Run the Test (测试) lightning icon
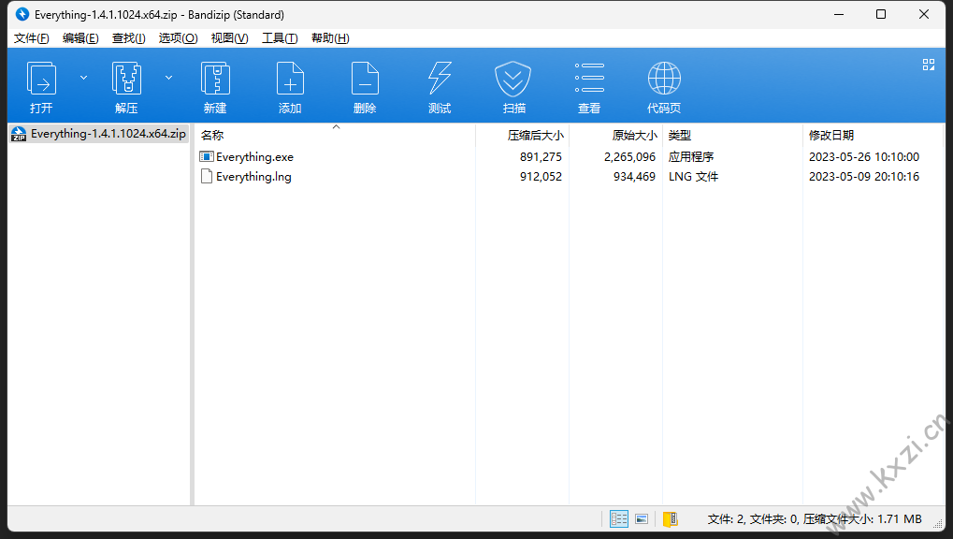The width and height of the screenshot is (953, 539). pos(440,79)
